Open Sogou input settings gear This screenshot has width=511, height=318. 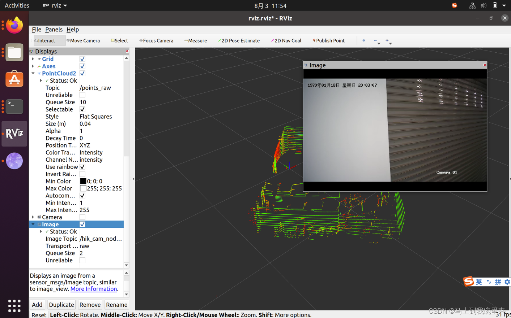507,282
